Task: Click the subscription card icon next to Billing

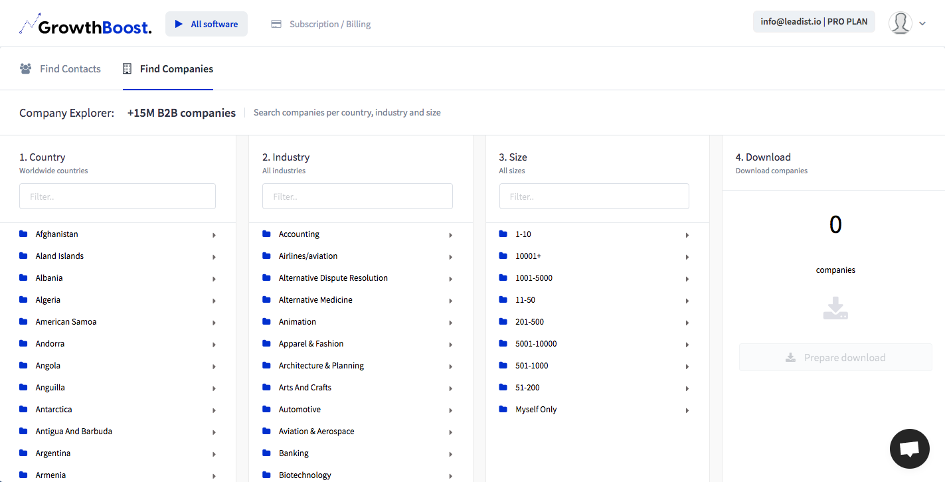Action: [275, 23]
